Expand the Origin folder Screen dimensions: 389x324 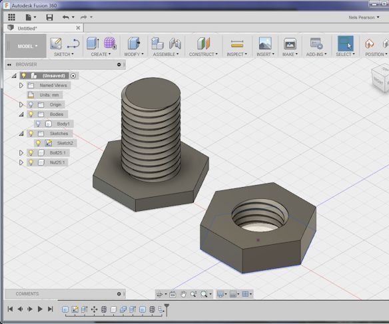21,104
